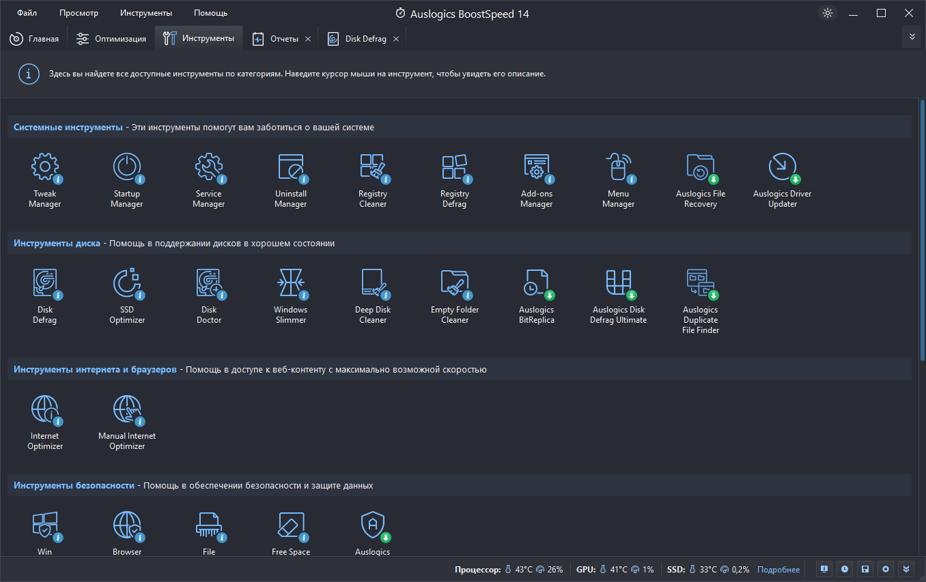Image resolution: width=926 pixels, height=582 pixels.
Task: Open Empty Folder Cleaner
Action: [455, 296]
